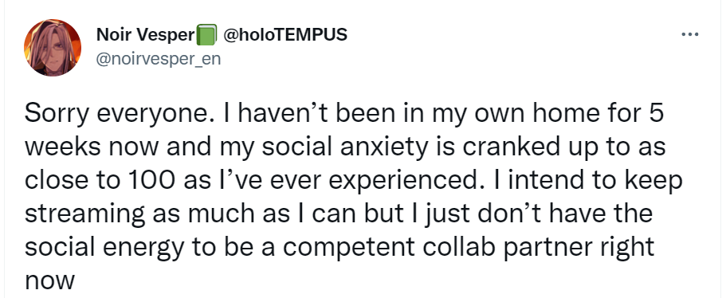Screen dimensions: 722x298
Task: Open the Noir Vesper display name link
Action: tap(146, 34)
